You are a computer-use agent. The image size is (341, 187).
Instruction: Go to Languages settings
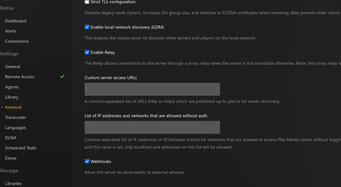click(x=15, y=128)
